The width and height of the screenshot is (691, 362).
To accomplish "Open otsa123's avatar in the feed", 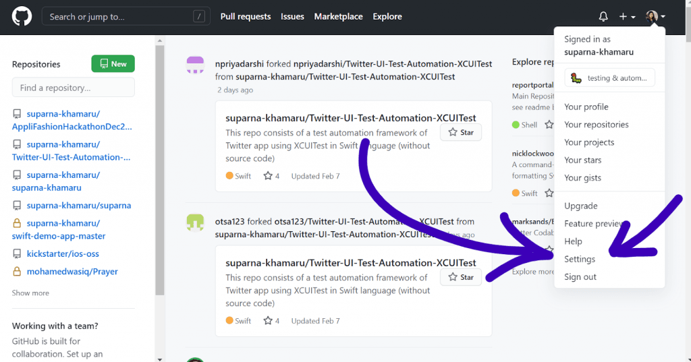I will (x=195, y=222).
